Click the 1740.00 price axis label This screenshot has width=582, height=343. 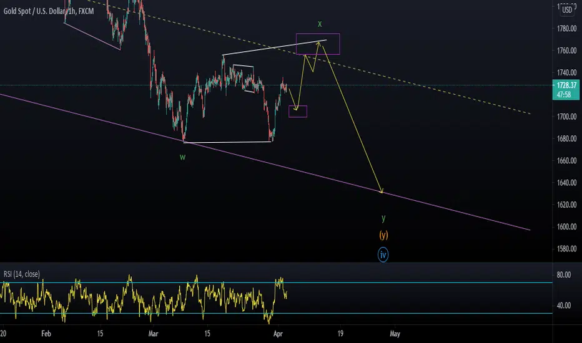click(x=567, y=73)
